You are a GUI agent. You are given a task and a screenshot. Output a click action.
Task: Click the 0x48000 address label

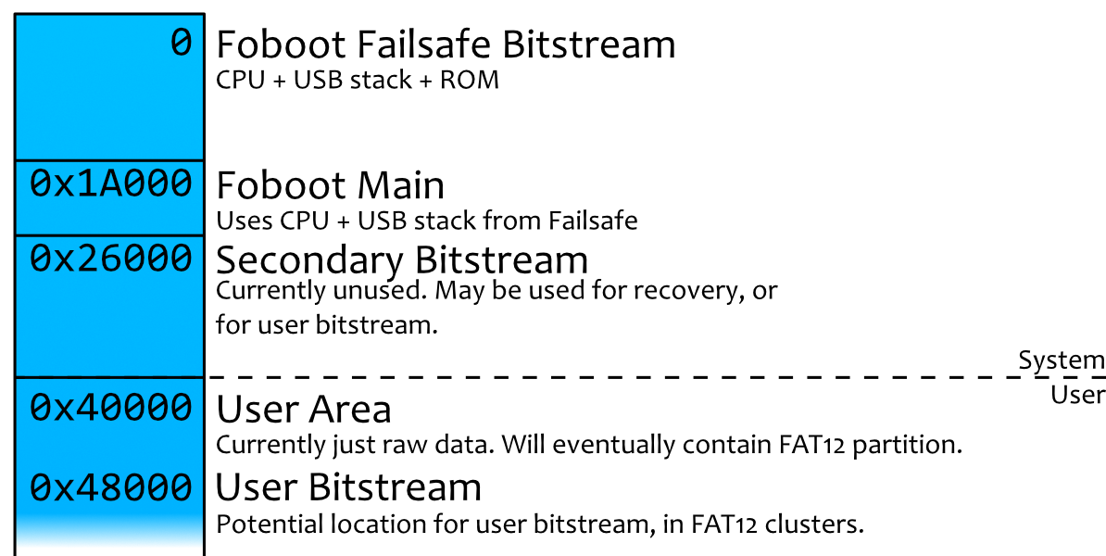[111, 486]
